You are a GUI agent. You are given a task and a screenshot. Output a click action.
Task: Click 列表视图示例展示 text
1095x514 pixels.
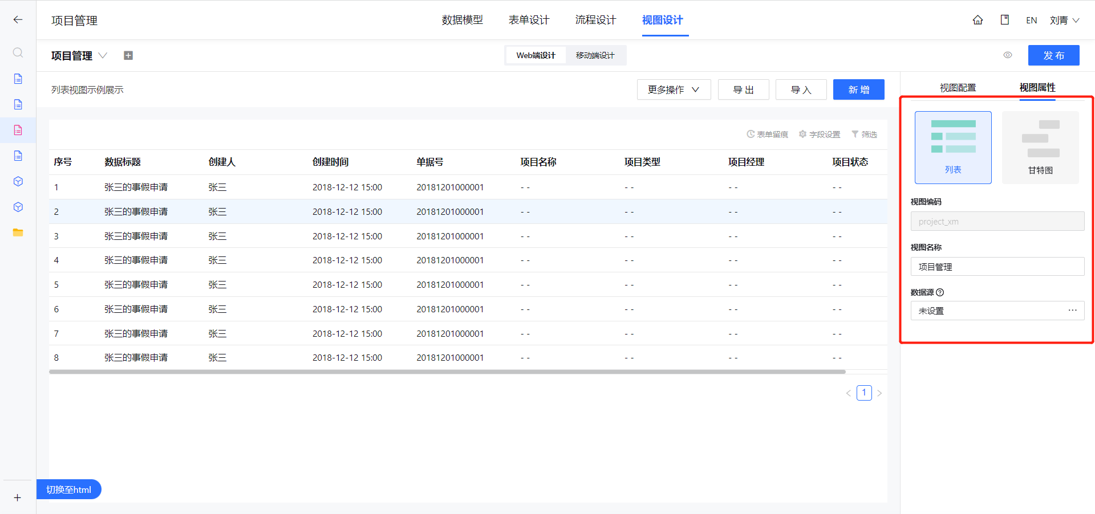(87, 89)
